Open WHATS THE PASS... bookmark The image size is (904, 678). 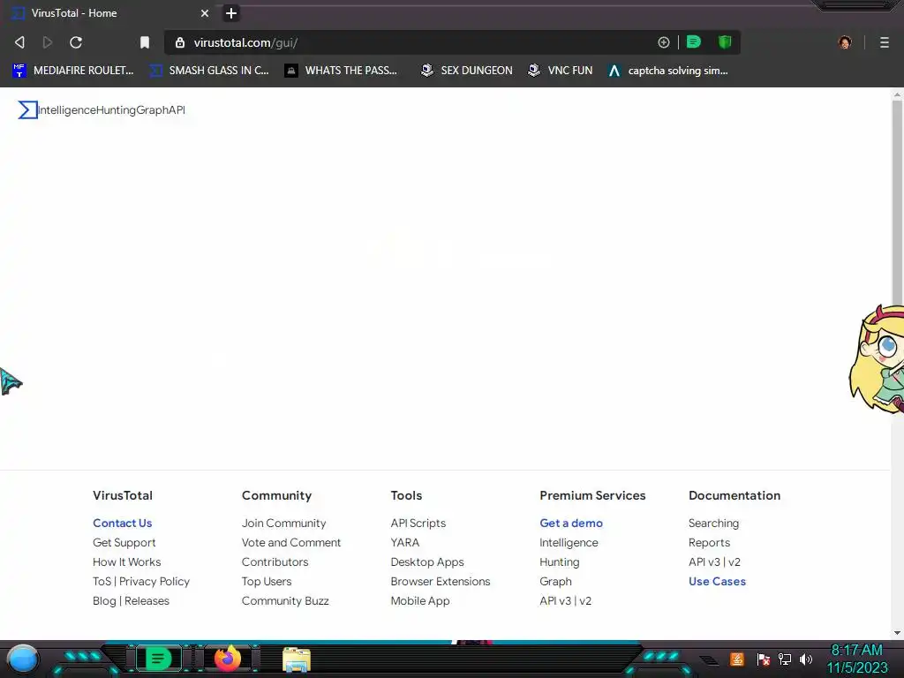(342, 71)
